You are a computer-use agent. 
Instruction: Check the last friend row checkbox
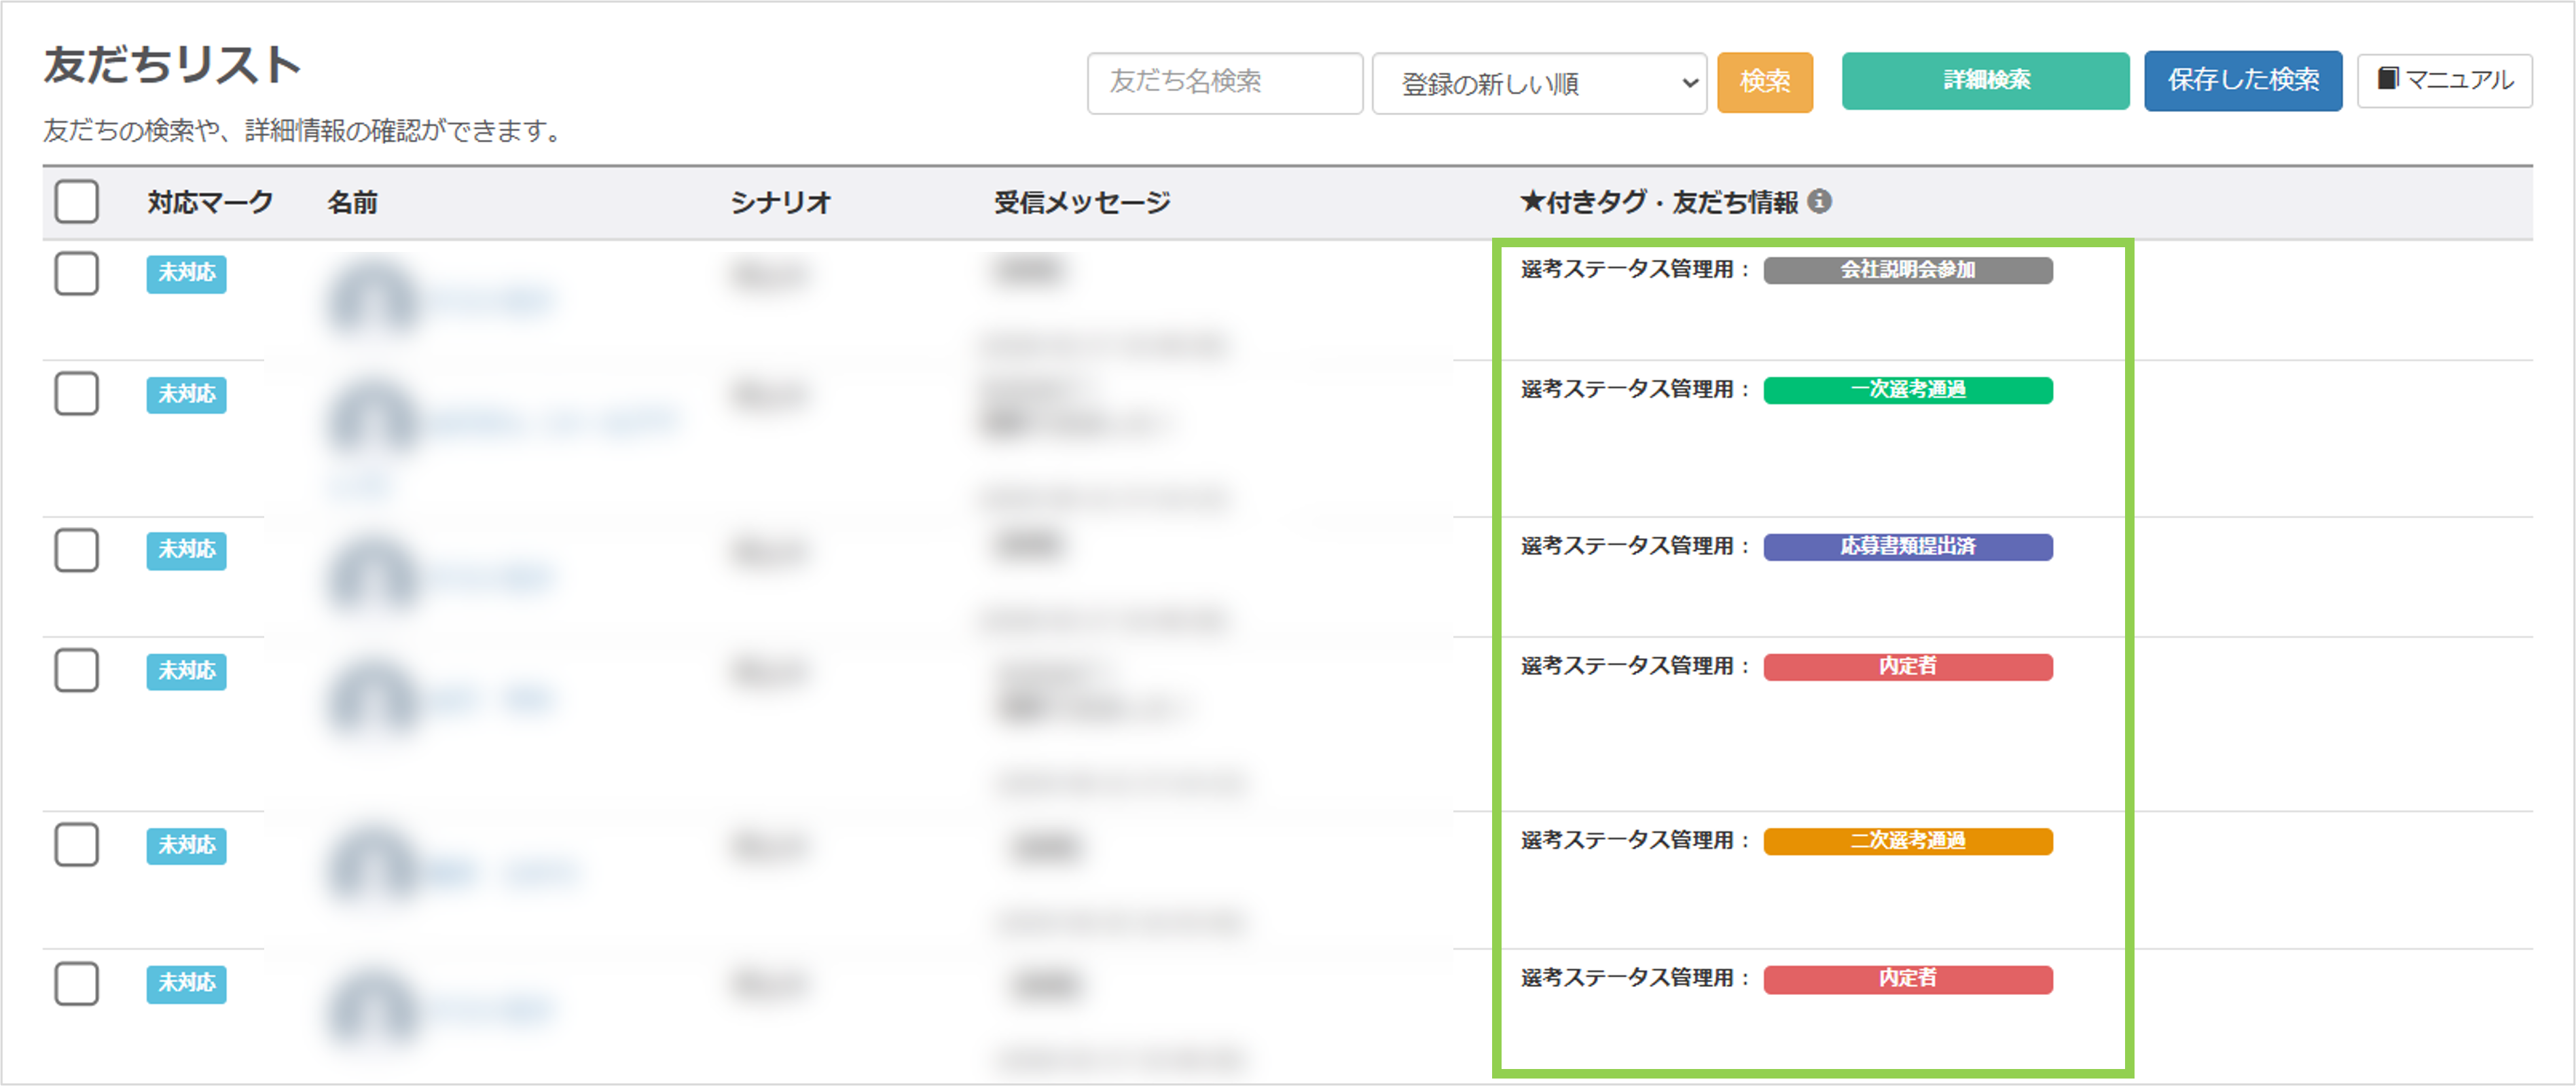76,983
